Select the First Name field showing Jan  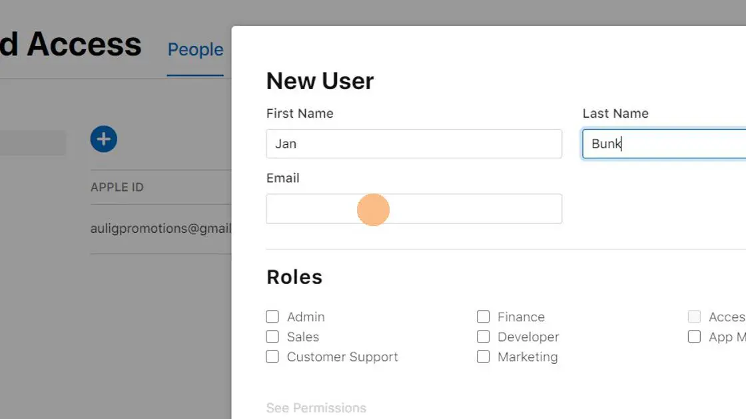pyautogui.click(x=414, y=144)
